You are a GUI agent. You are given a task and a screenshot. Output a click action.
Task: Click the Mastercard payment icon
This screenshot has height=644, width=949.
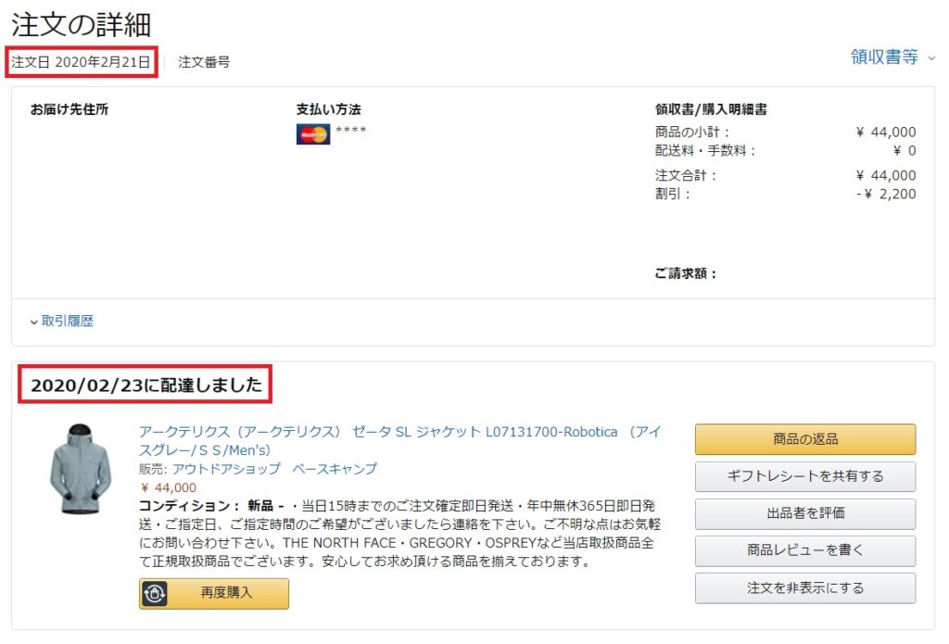pos(313,134)
